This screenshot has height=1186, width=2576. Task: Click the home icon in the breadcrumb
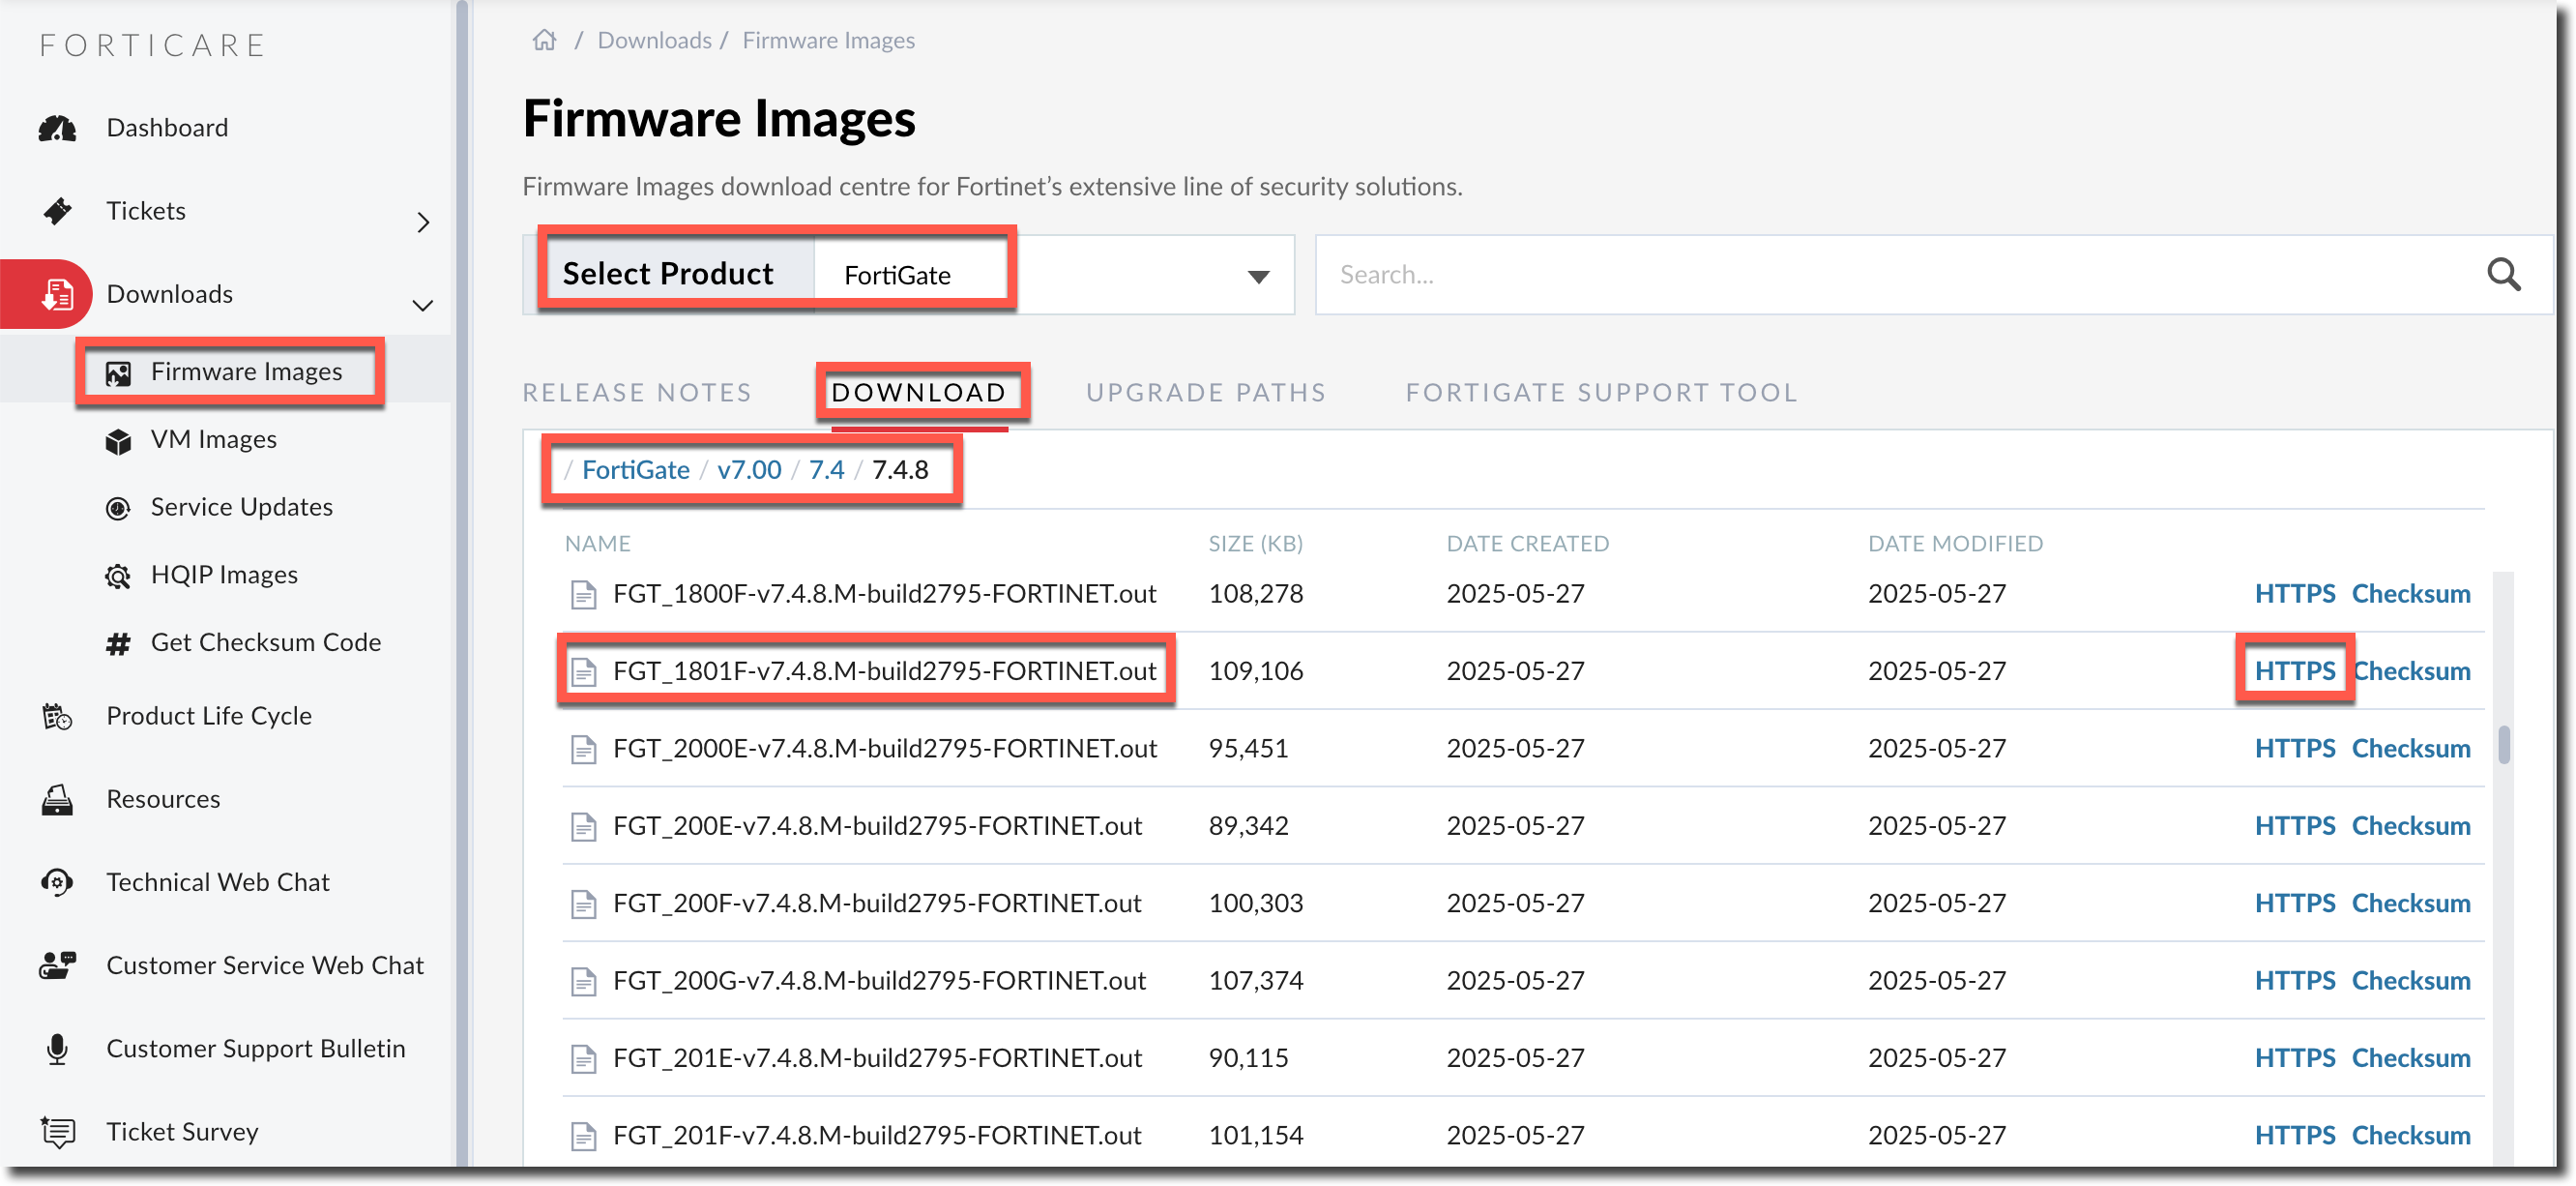[544, 40]
